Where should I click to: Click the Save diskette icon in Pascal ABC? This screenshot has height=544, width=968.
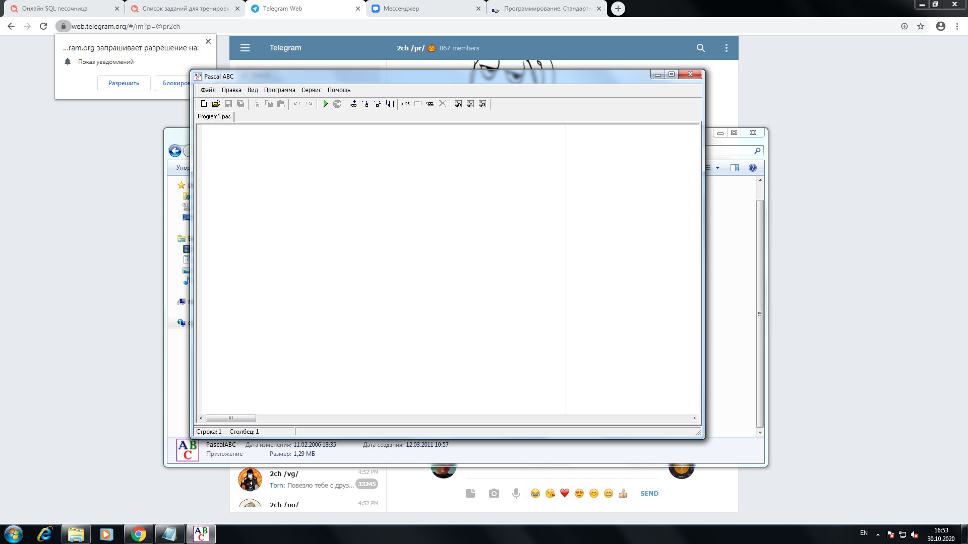pyautogui.click(x=228, y=104)
